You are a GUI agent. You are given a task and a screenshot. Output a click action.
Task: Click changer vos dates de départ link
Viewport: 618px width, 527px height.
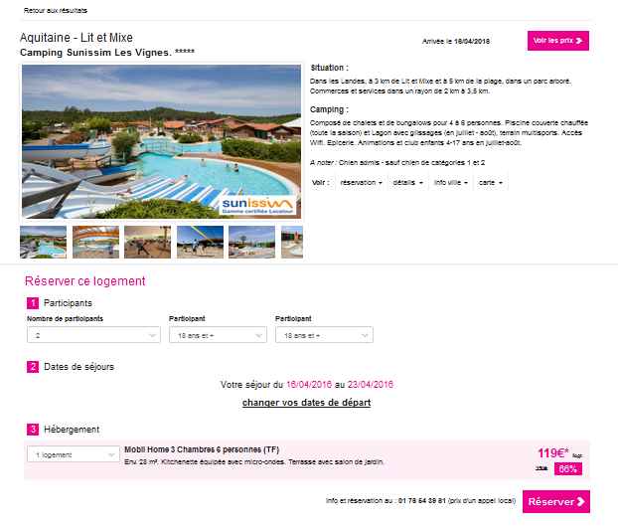(307, 403)
